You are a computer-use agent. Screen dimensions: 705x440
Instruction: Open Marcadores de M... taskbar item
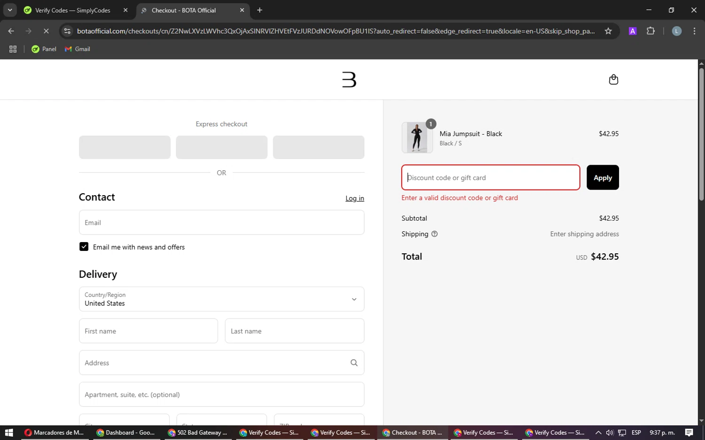coord(54,432)
